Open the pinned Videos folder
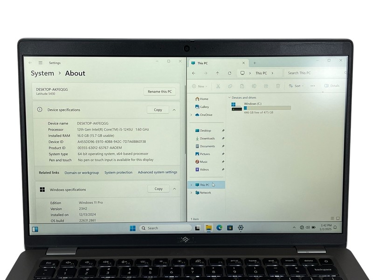373x280 pixels. click(202, 169)
